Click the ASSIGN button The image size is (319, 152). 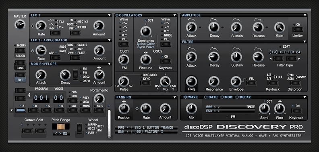tap(20, 56)
